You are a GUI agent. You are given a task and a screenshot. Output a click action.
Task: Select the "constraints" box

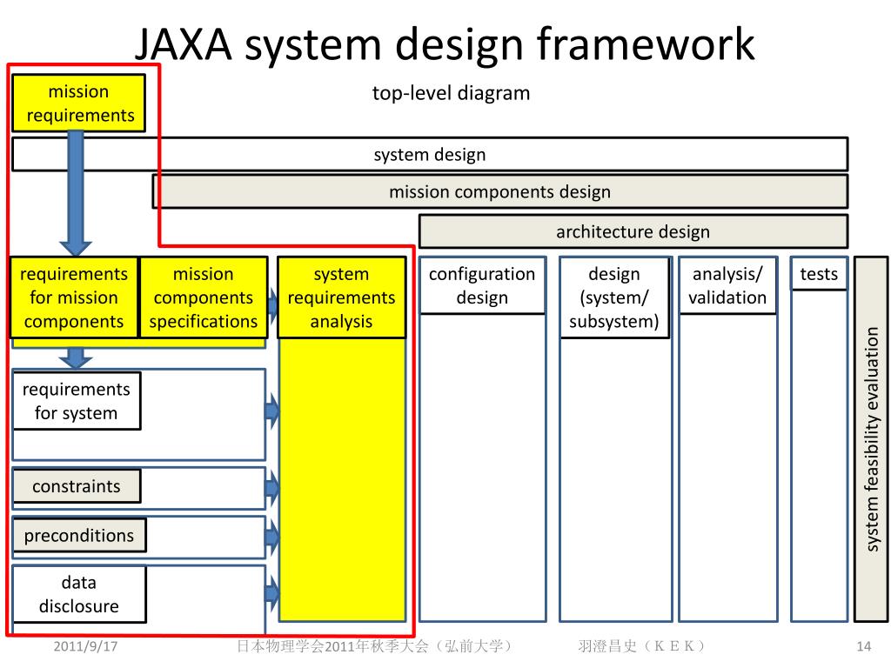77,486
